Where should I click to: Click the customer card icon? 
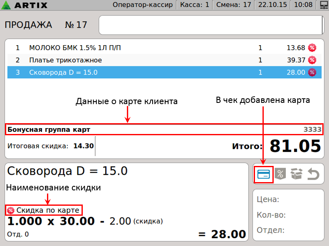263,174
